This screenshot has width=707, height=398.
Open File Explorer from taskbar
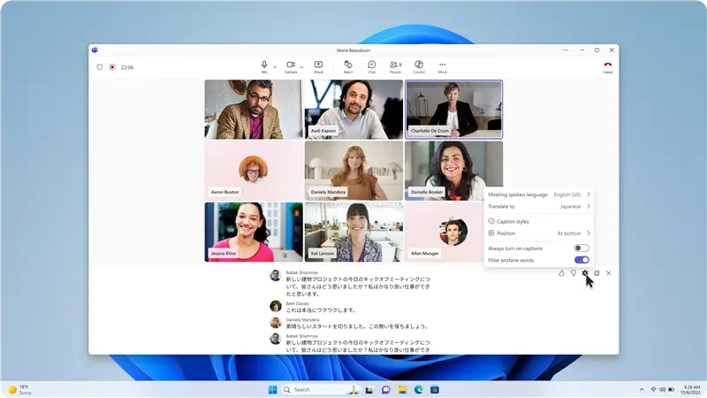402,390
